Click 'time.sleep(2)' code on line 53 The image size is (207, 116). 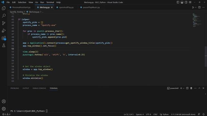[30, 52]
